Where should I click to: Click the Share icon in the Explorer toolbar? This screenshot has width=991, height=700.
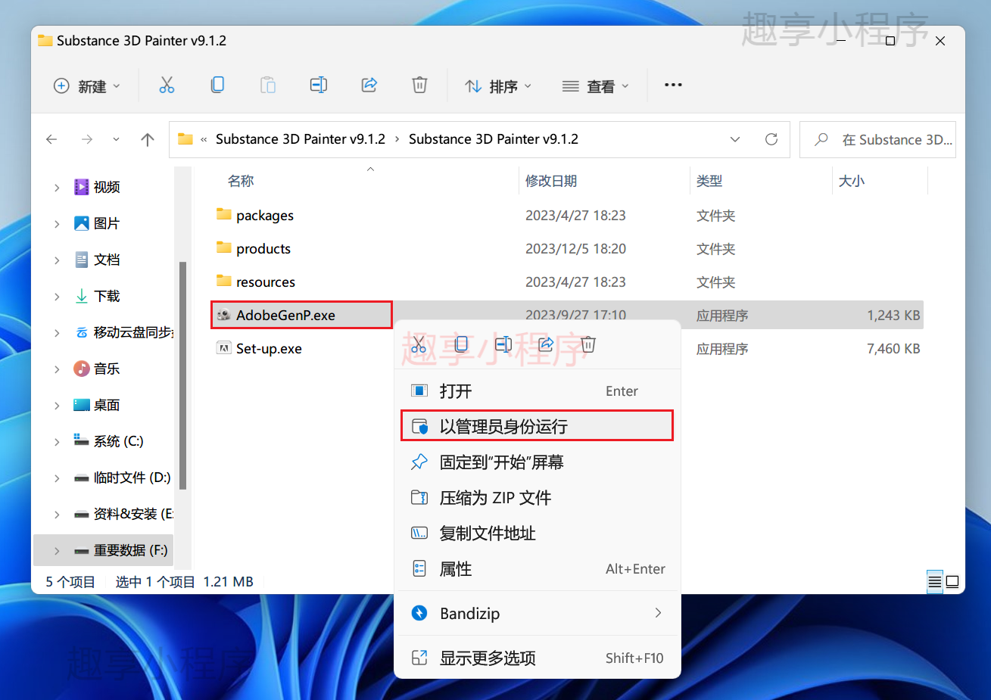369,86
